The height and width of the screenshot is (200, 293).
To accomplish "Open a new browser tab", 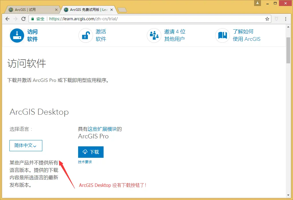I will pyautogui.click(x=122, y=10).
